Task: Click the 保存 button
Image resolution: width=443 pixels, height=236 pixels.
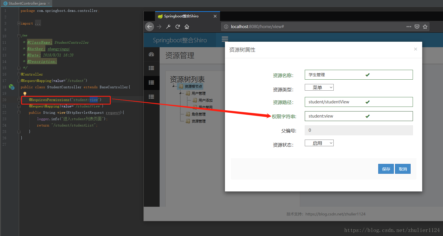Action: (386, 169)
